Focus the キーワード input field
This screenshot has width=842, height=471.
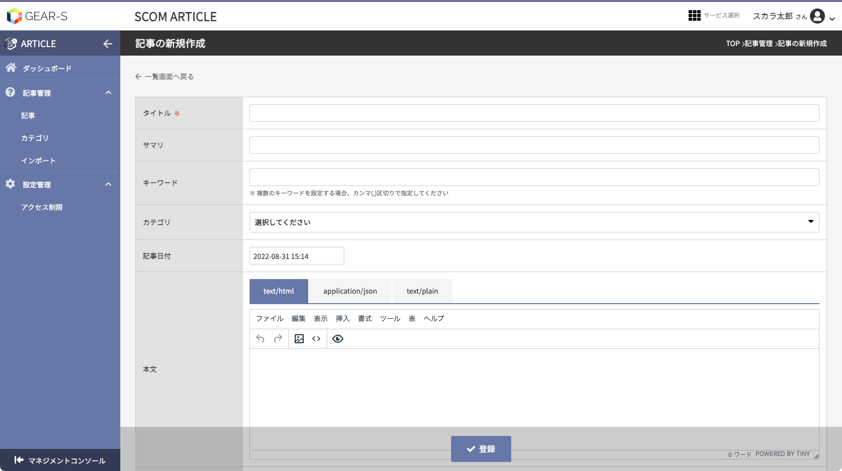pos(534,177)
